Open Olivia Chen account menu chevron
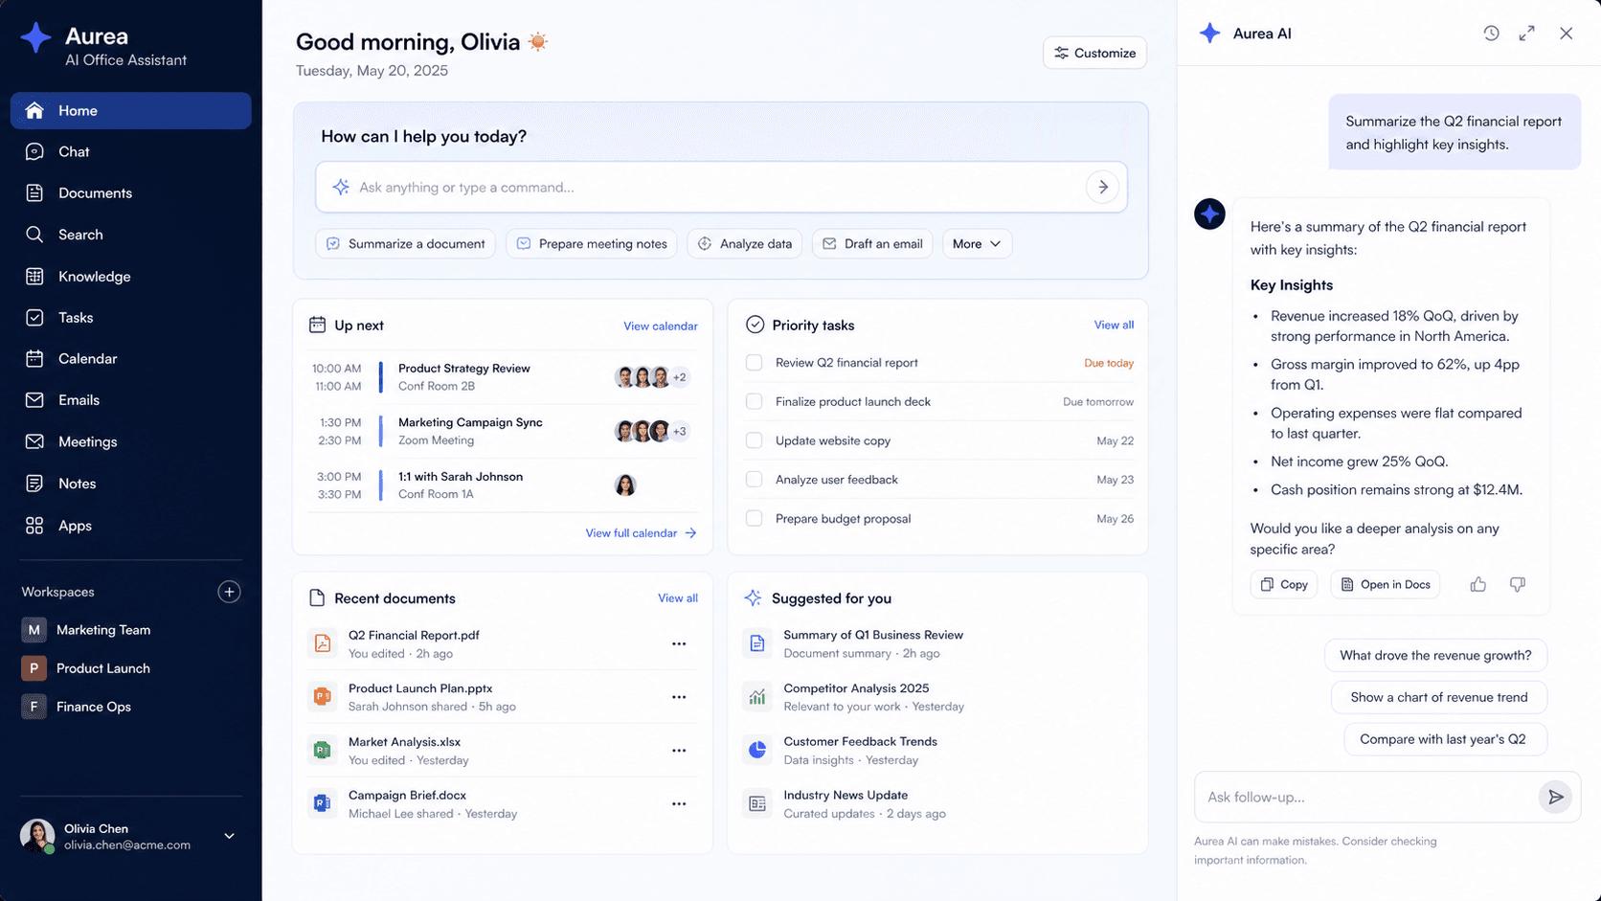The height and width of the screenshot is (901, 1601). (230, 836)
